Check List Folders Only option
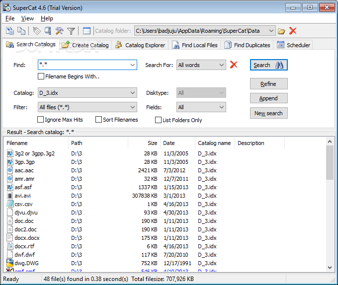 [158, 120]
